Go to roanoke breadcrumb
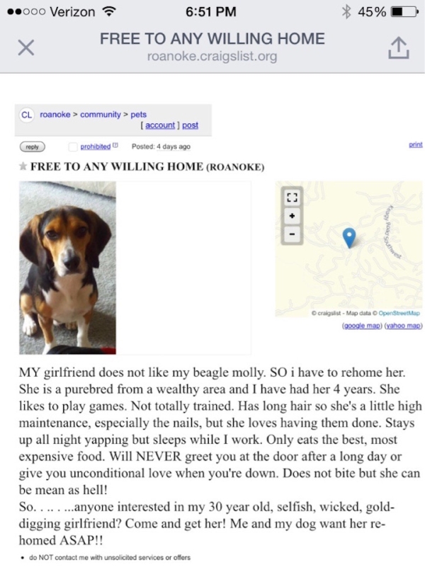Image resolution: width=425 pixels, height=567 pixels. click(55, 114)
